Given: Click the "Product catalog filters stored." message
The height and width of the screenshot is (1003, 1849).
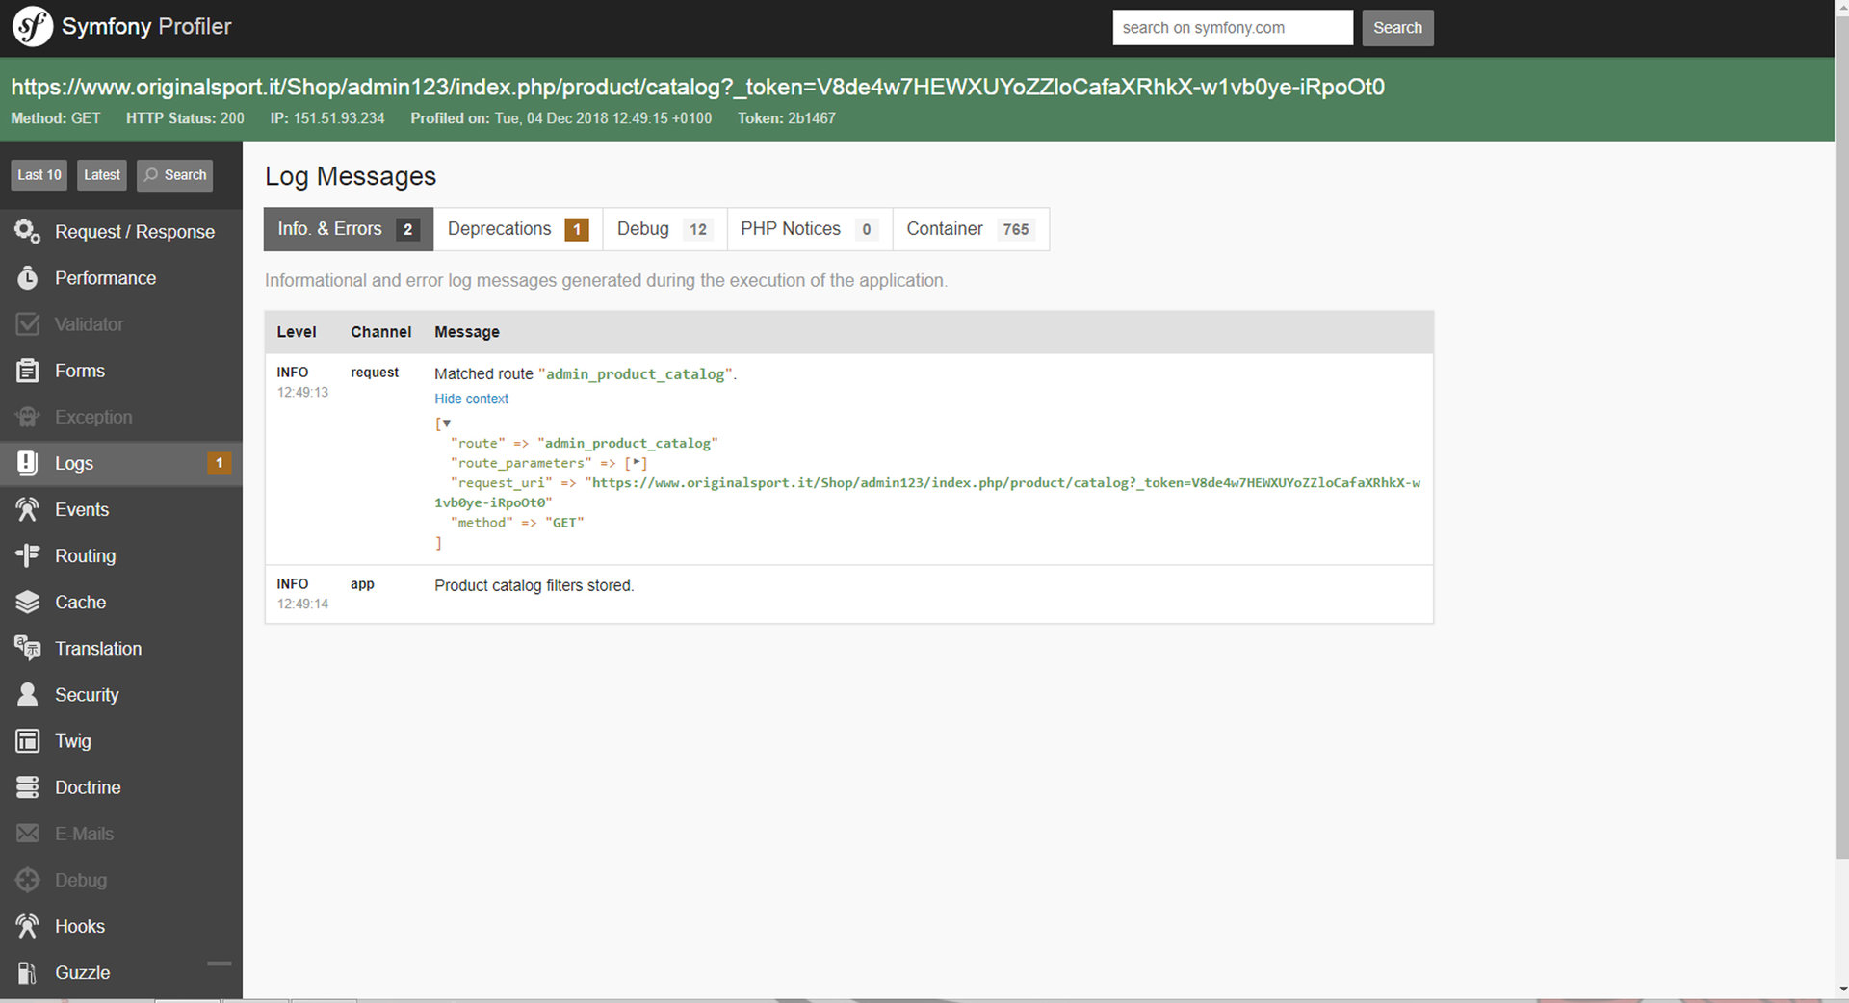Looking at the screenshot, I should (534, 585).
